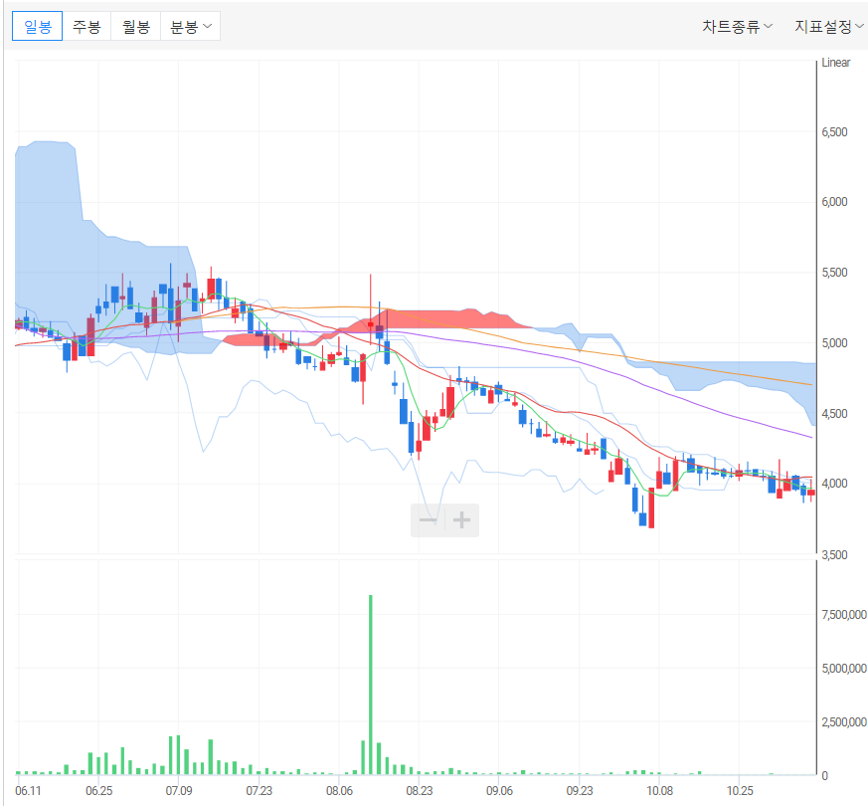Screen dimensions: 868x806
Task: Click the 4,500 price axis label
Action: 834,413
